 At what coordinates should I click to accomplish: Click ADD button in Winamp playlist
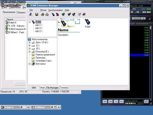click(x=105, y=101)
